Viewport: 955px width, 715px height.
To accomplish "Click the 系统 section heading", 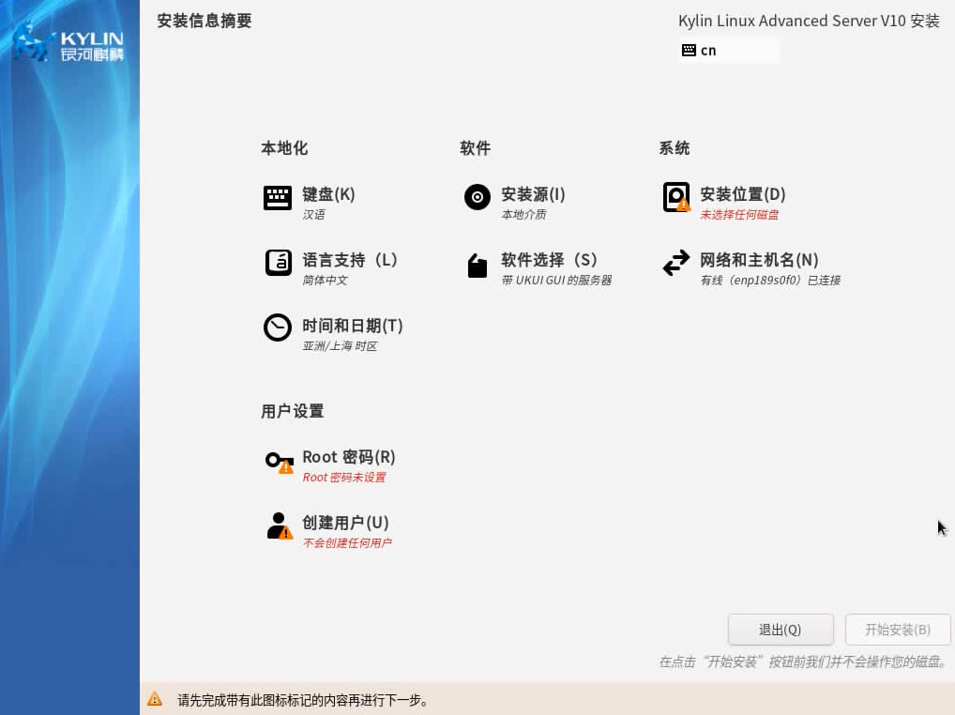I will point(675,148).
